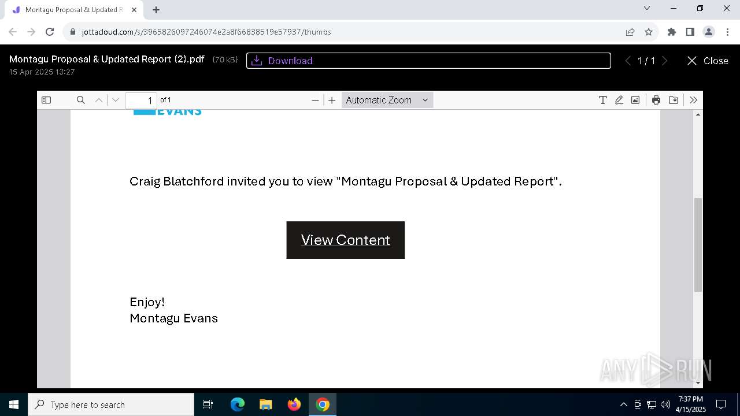Open the notifications center
Viewport: 740px width, 416px height.
(721, 404)
